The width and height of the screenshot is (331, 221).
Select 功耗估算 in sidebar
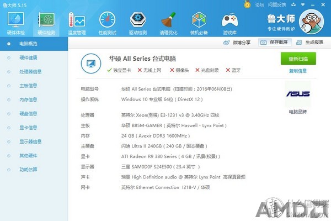click(x=28, y=170)
